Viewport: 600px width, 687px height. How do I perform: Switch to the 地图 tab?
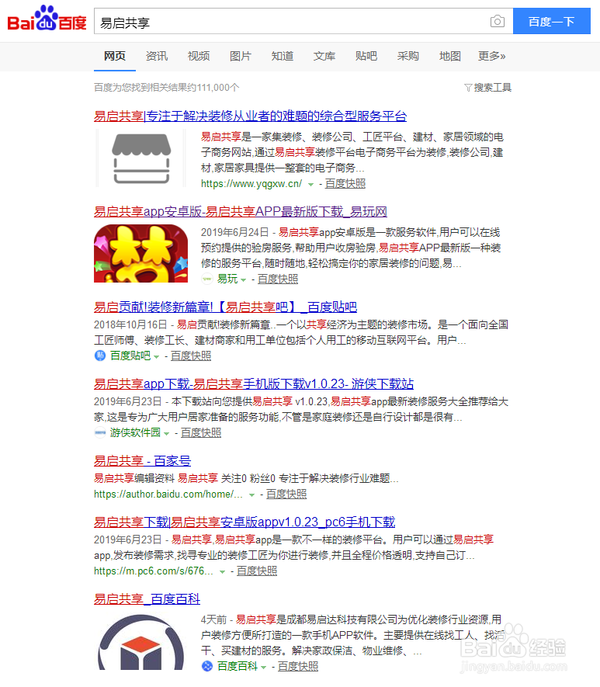tap(449, 56)
